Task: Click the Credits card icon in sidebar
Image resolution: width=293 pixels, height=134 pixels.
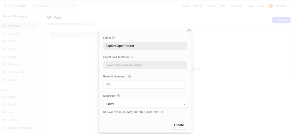Action: [x=3, y=120]
